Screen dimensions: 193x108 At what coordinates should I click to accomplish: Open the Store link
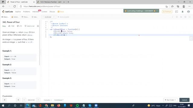(x=61, y=12)
